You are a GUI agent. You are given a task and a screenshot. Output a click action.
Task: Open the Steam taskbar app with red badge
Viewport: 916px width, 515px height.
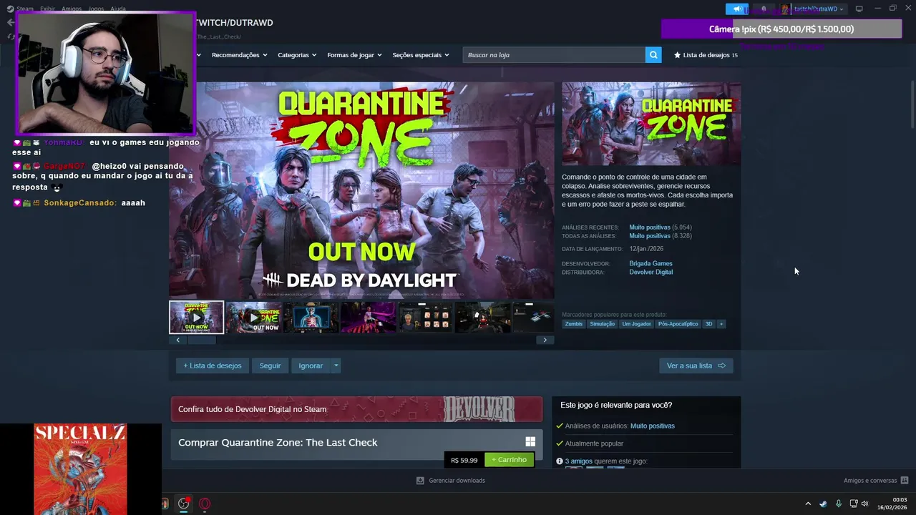click(x=184, y=504)
